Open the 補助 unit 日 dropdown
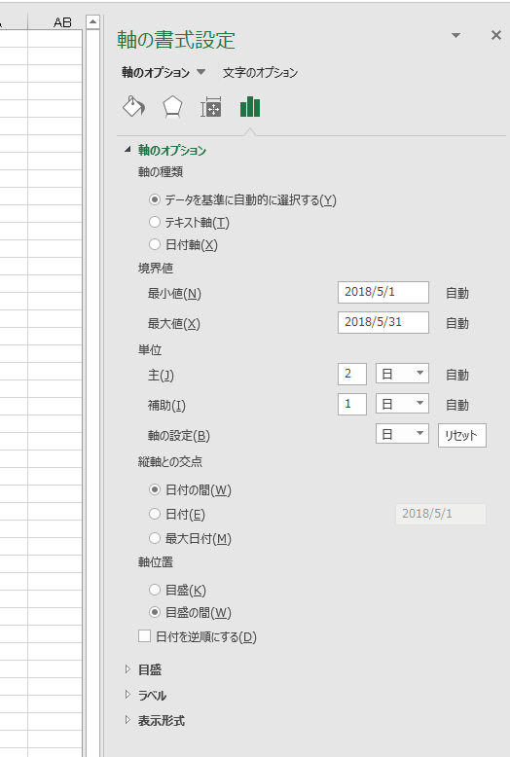The image size is (510, 757). tap(402, 404)
